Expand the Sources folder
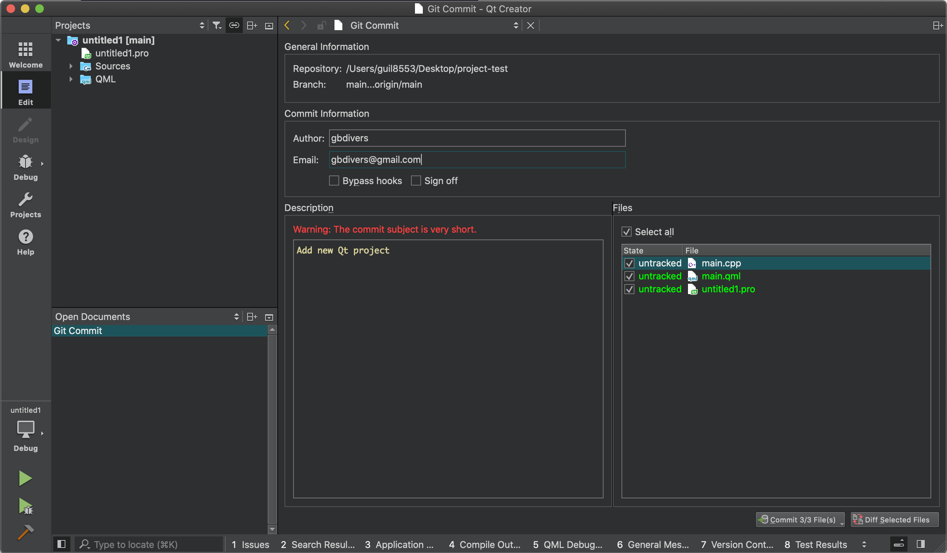 [71, 66]
